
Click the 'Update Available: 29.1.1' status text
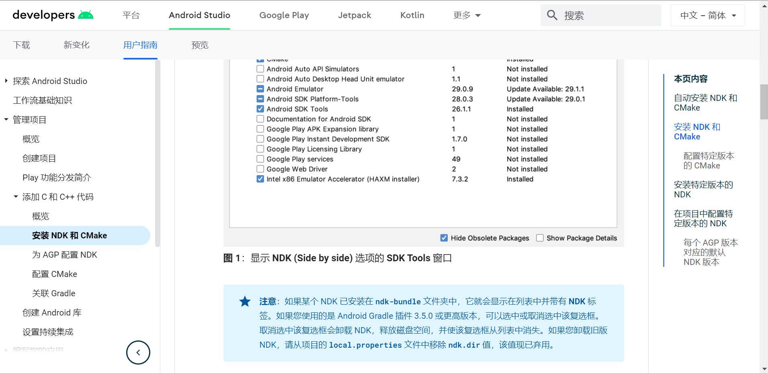coord(545,89)
